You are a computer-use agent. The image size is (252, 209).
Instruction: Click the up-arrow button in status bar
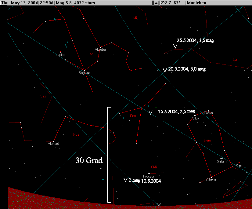156,3
